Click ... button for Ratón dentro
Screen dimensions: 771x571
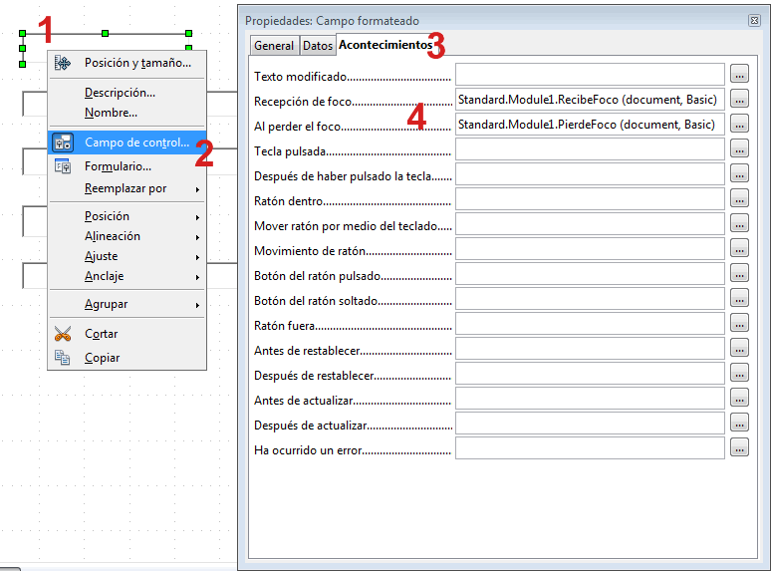pos(739,198)
